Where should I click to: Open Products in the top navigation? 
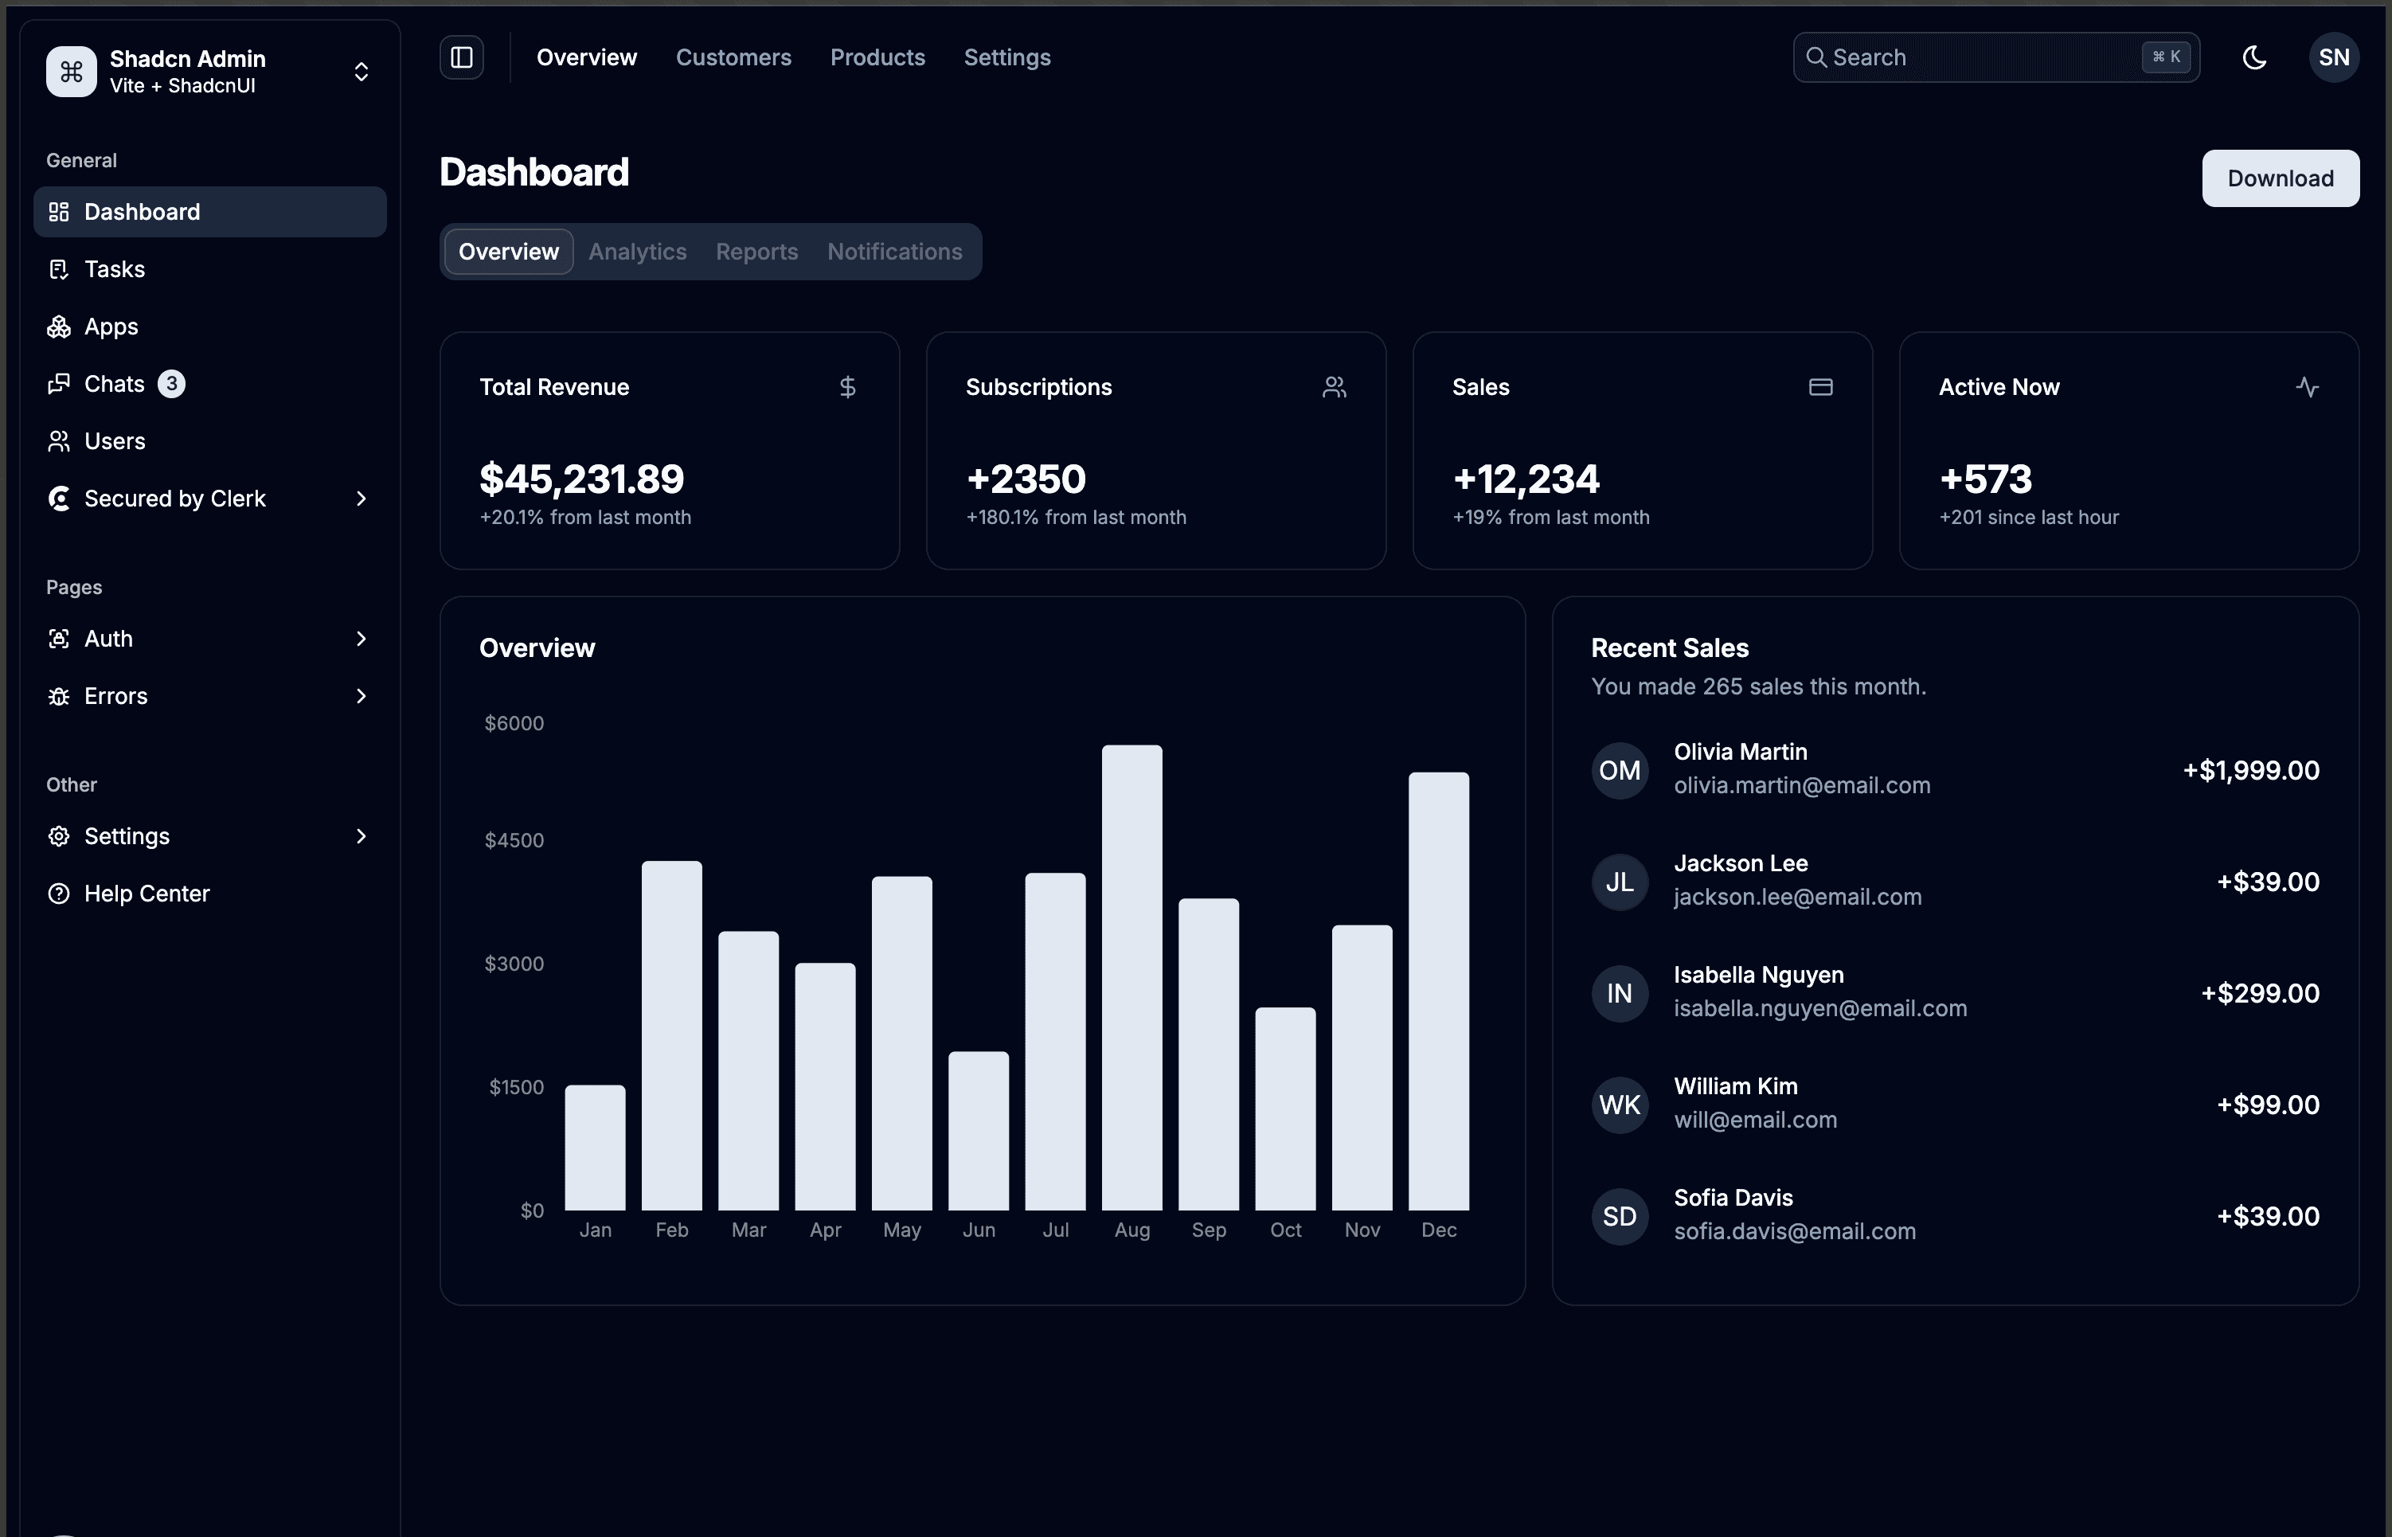pyautogui.click(x=877, y=58)
